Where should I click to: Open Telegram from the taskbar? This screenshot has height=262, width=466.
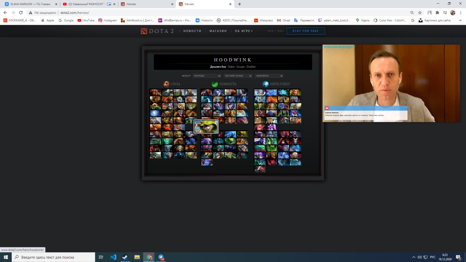[161, 257]
